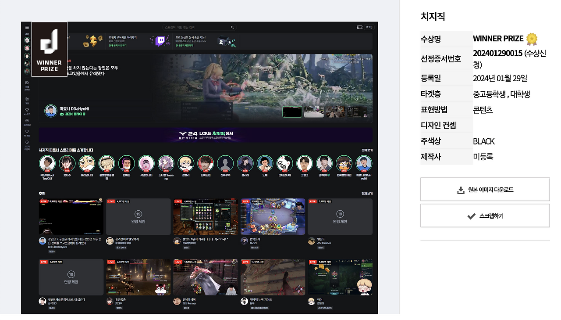Click the 추천 section heading
This screenshot has width=561, height=320.
42,193
